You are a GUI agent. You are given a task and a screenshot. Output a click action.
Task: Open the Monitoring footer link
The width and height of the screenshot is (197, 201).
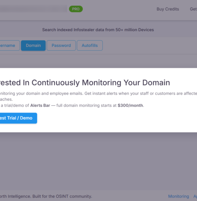178,196
